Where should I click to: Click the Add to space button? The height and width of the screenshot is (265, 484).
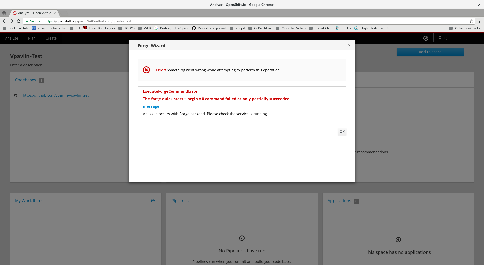430,52
